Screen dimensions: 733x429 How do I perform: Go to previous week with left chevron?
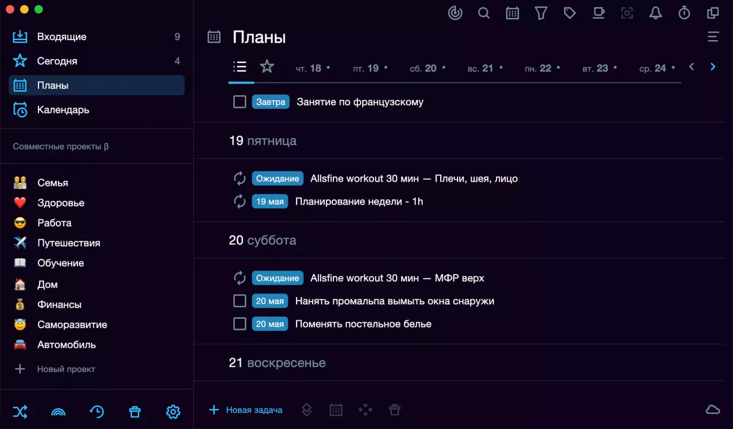click(691, 67)
